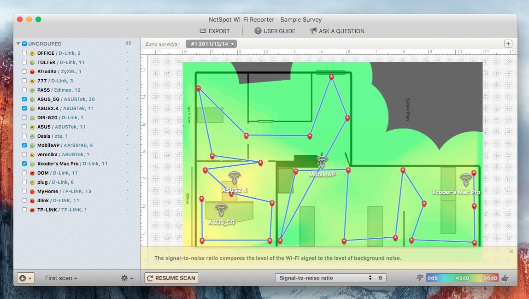Viewport: 529px width, 299px height.
Task: Uncheck the ASUS_5G network checkbox
Action: coord(24,99)
